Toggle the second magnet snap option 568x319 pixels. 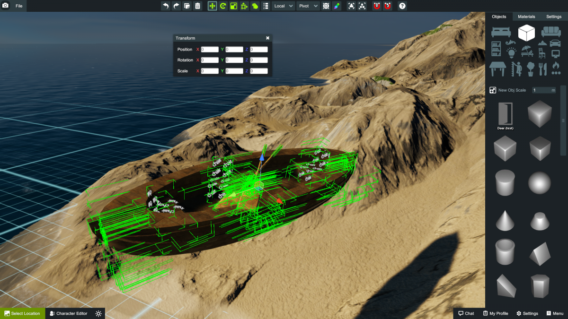click(x=388, y=6)
